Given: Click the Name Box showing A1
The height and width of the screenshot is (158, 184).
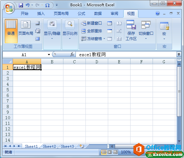Looking at the screenshot, I should [24, 55].
